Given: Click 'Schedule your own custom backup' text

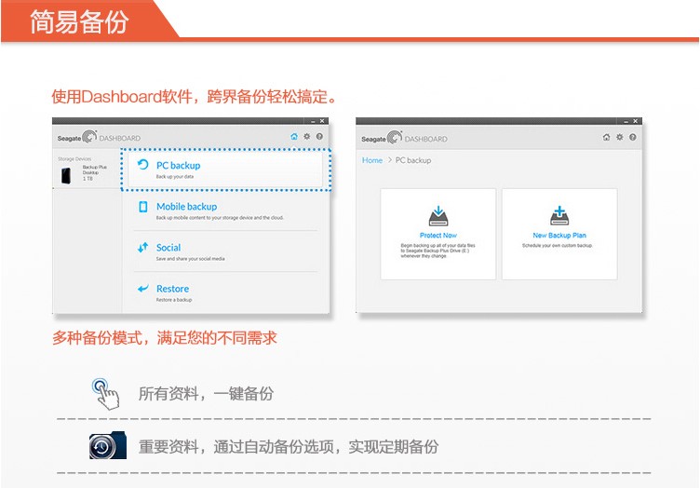Looking at the screenshot, I should 558,246.
